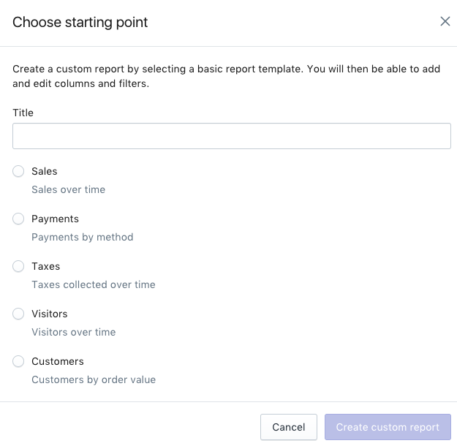The height and width of the screenshot is (446, 457).
Task: Select the Customers radio button
Action: [18, 361]
